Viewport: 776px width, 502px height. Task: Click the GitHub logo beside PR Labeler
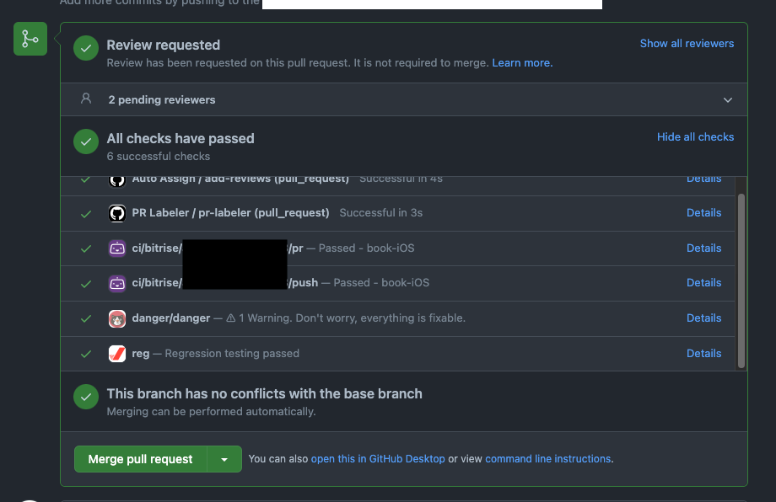pos(117,213)
